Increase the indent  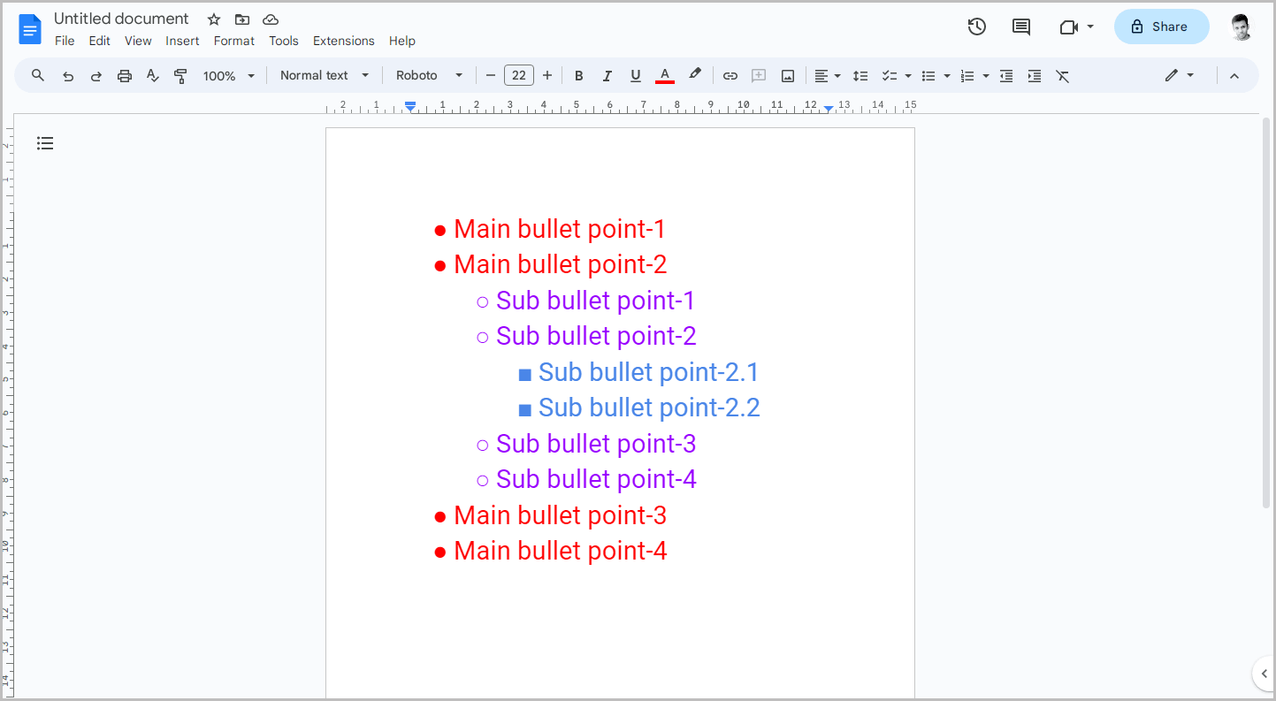pos(1035,76)
